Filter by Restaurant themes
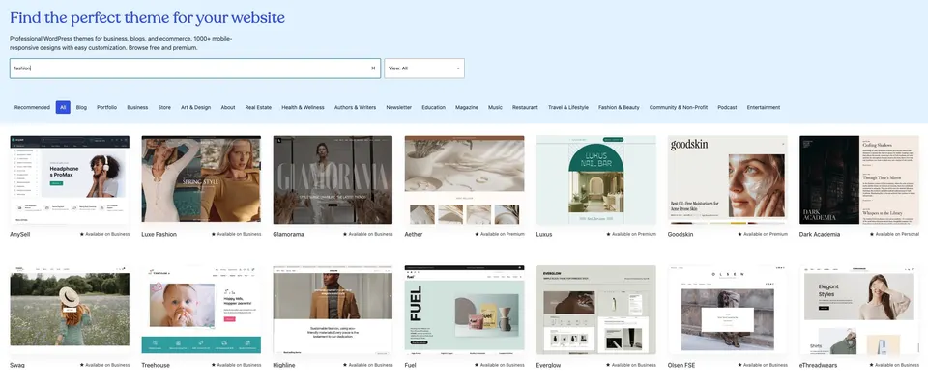Viewport: 928px width, 382px height. [x=526, y=107]
